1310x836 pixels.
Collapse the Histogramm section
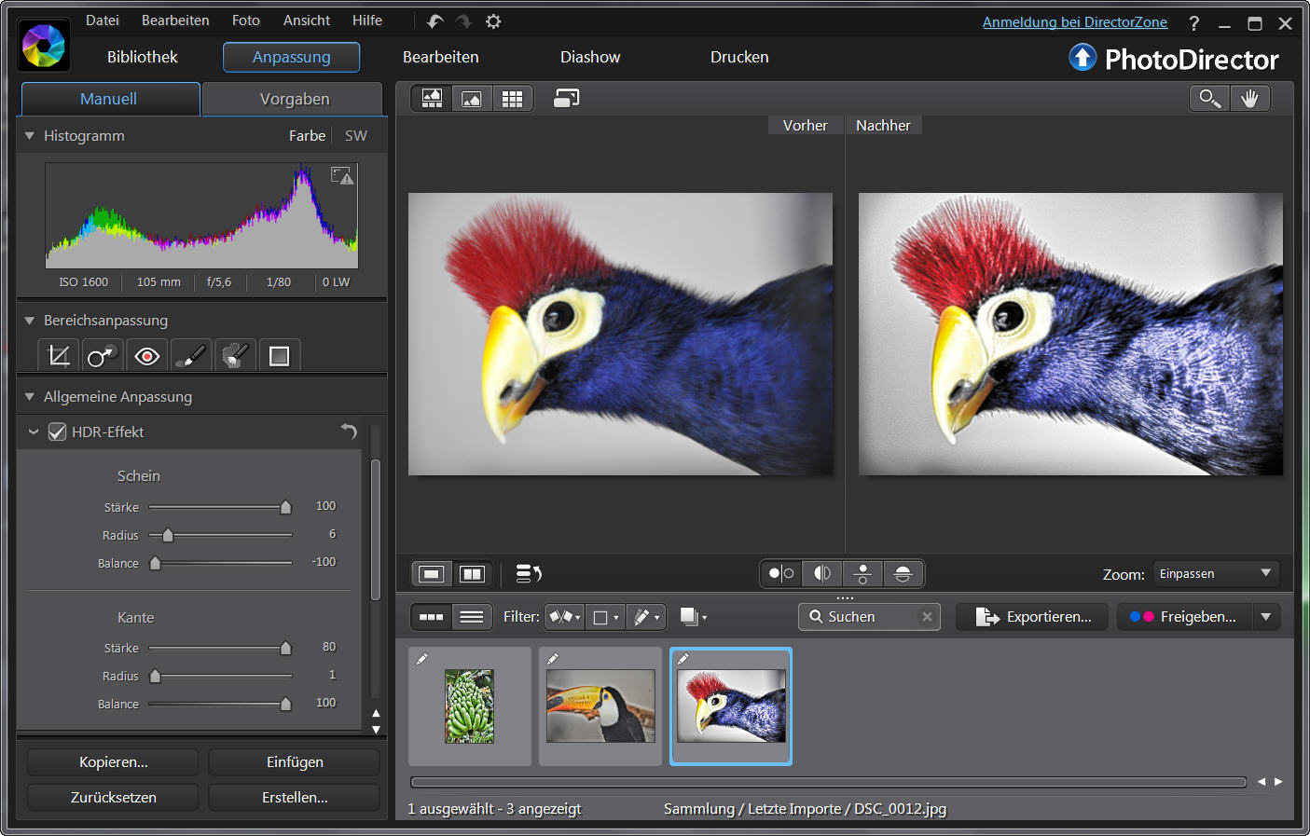pyautogui.click(x=30, y=136)
